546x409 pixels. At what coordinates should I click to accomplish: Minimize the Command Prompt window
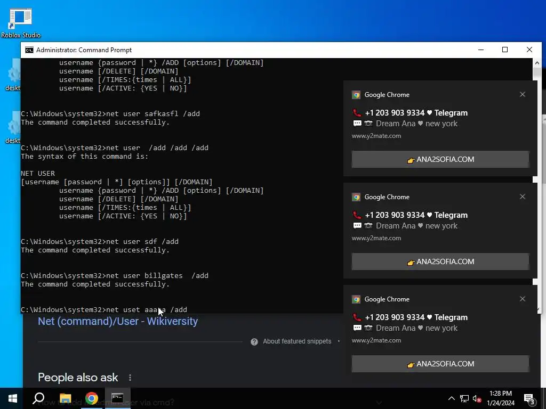click(481, 50)
